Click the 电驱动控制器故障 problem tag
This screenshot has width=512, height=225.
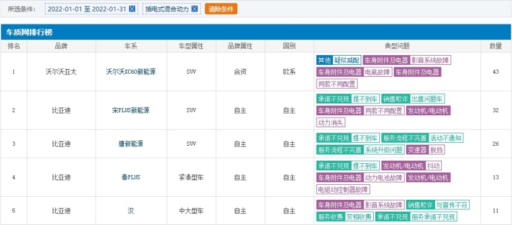pyautogui.click(x=343, y=190)
